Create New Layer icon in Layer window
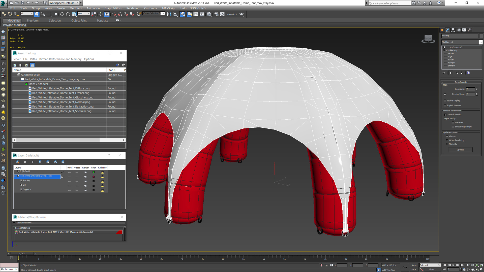This screenshot has width=484, height=272. 17,162
